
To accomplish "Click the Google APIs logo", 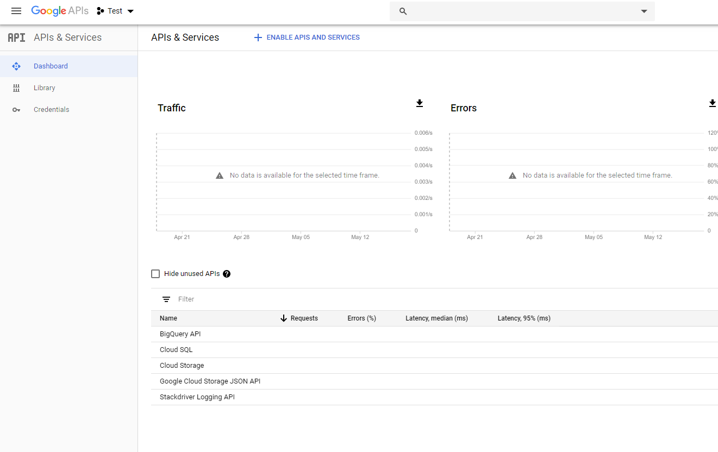I will (60, 11).
